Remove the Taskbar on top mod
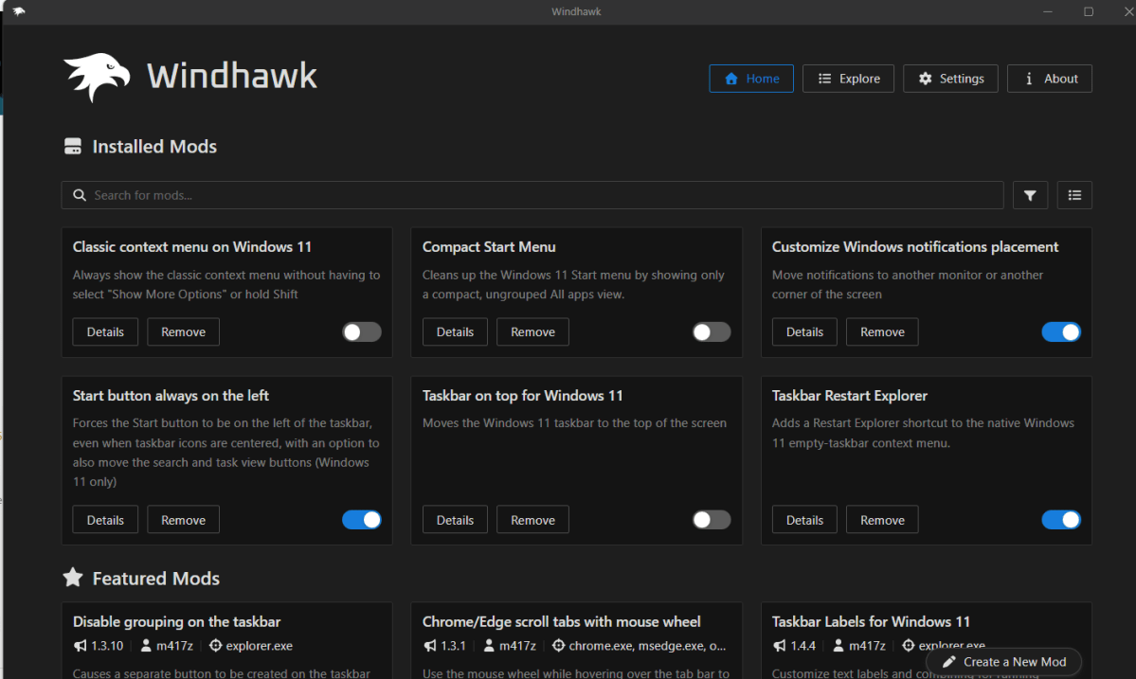The height and width of the screenshot is (679, 1136). [532, 520]
